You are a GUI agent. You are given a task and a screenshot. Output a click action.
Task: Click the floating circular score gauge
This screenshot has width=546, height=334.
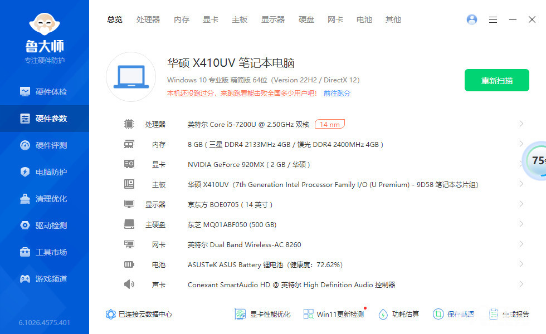(x=536, y=161)
